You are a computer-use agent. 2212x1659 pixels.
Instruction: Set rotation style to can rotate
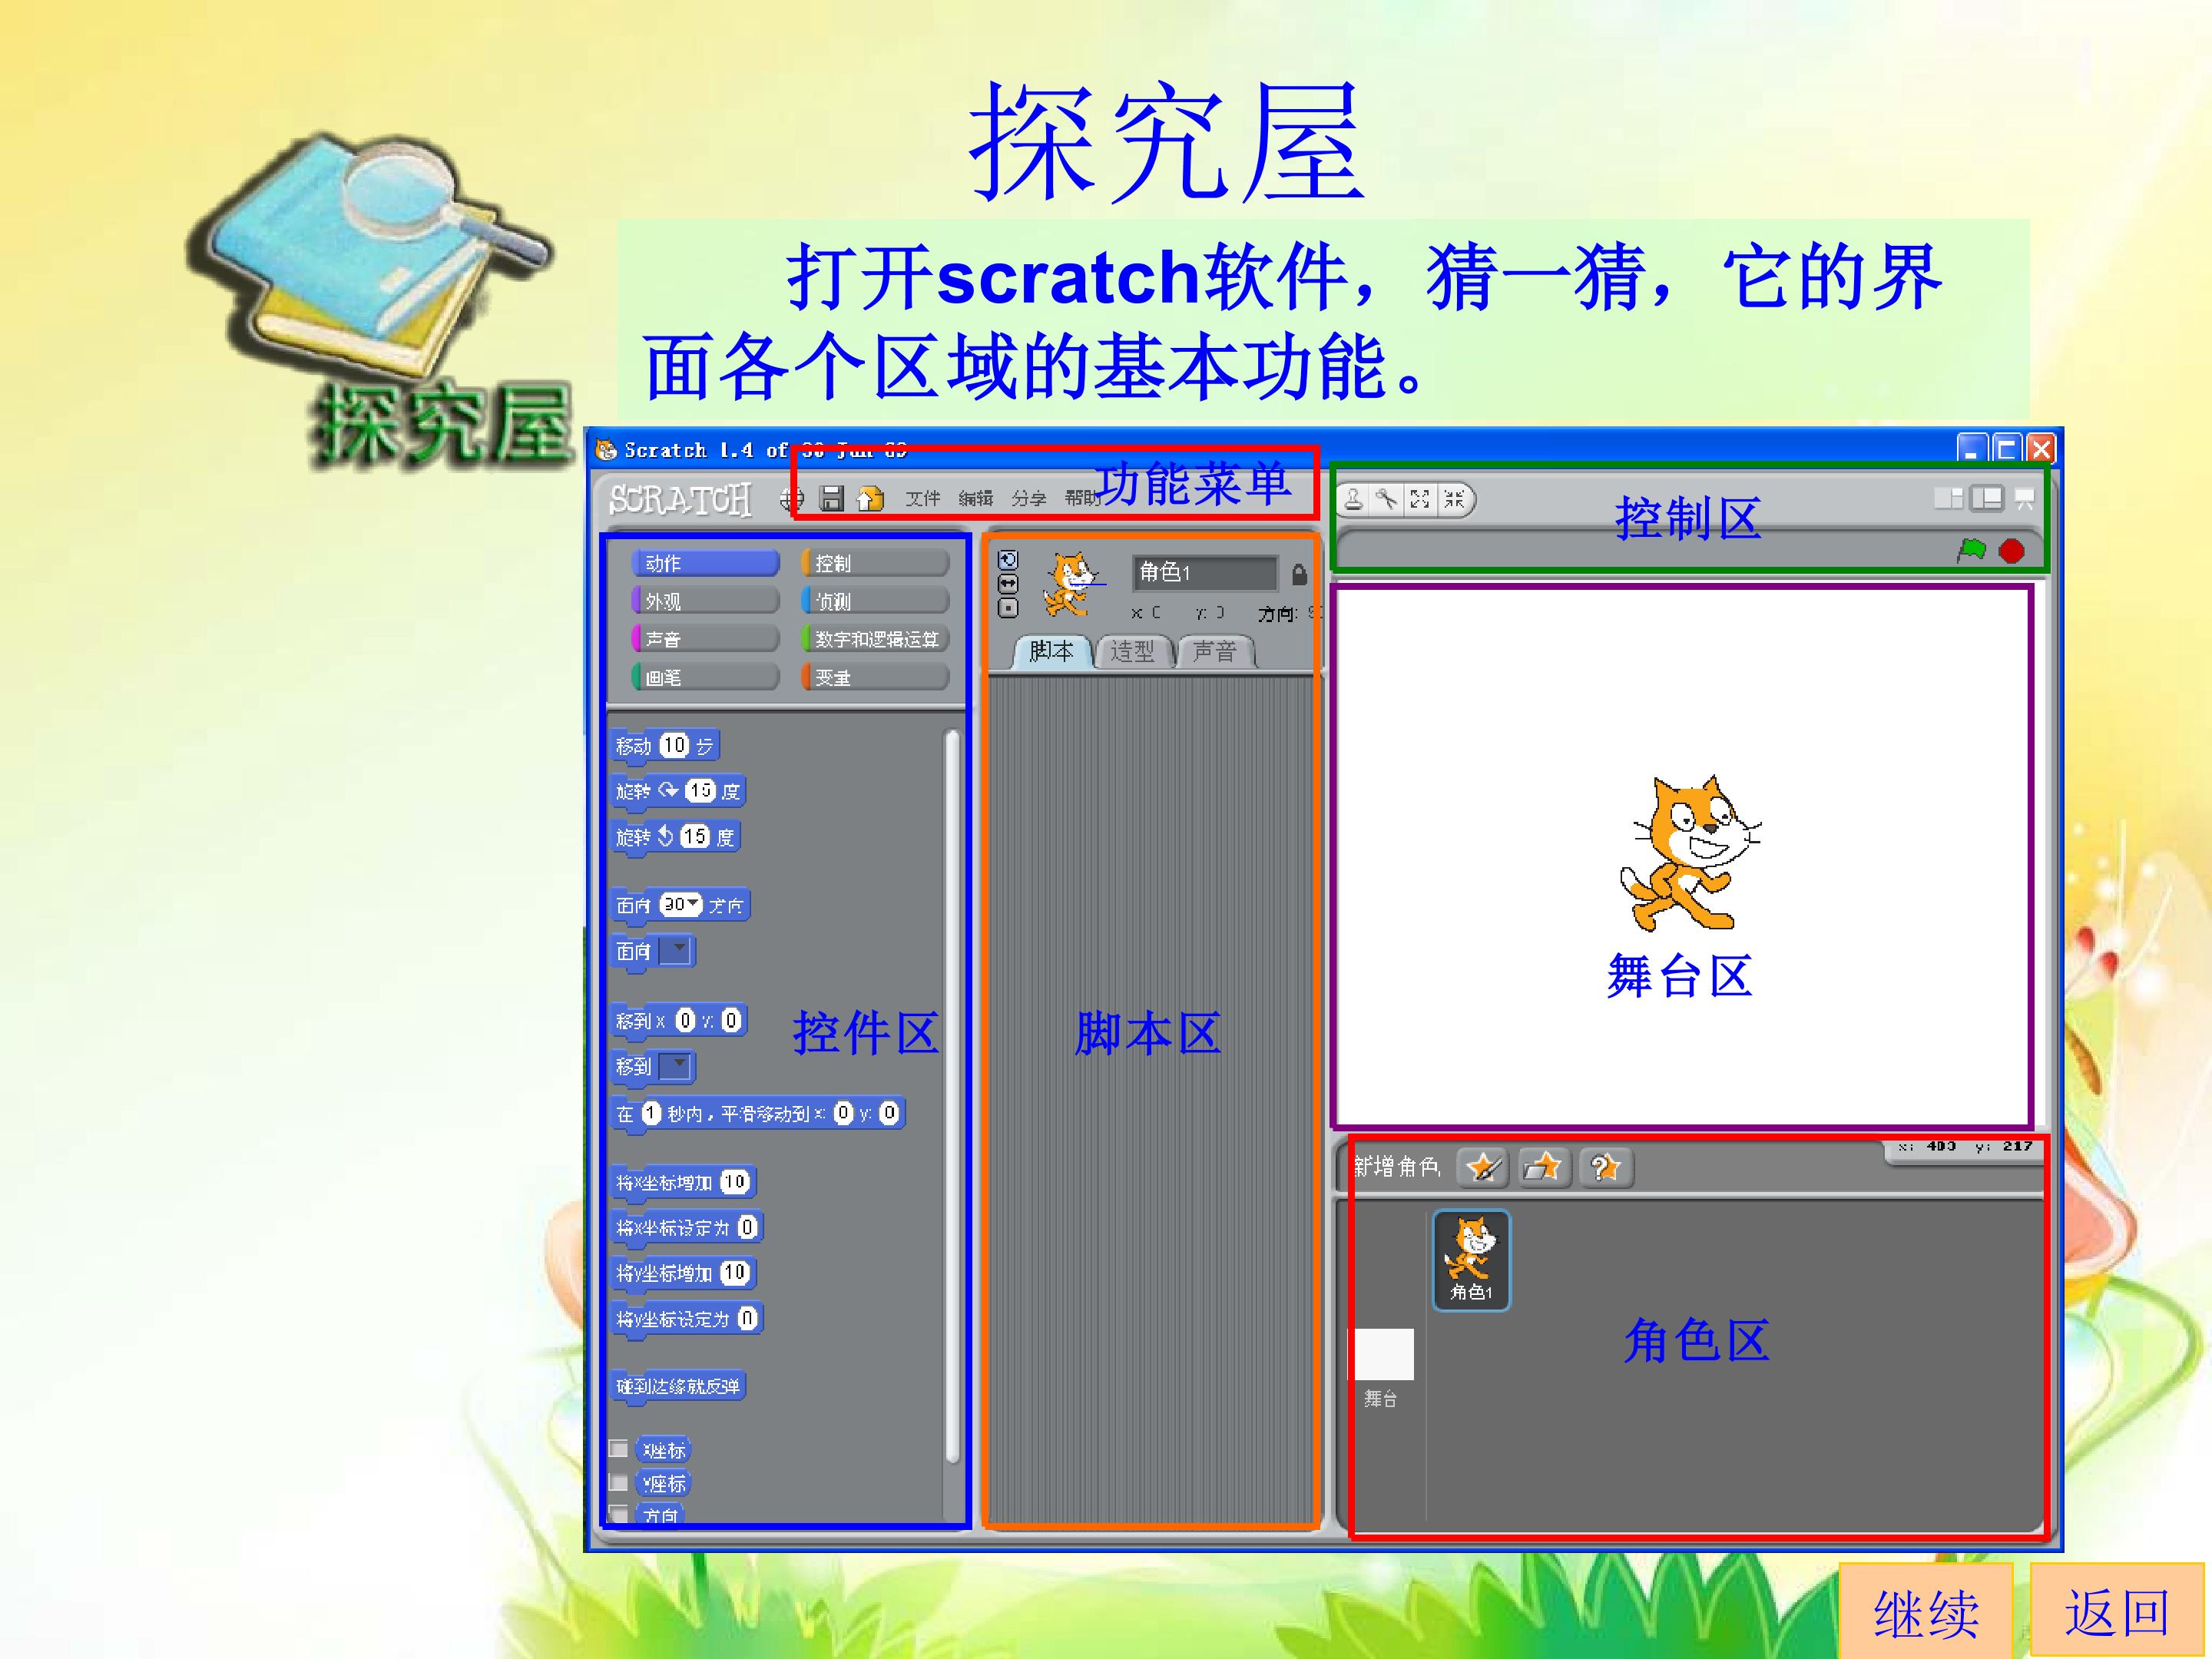[x=1009, y=560]
